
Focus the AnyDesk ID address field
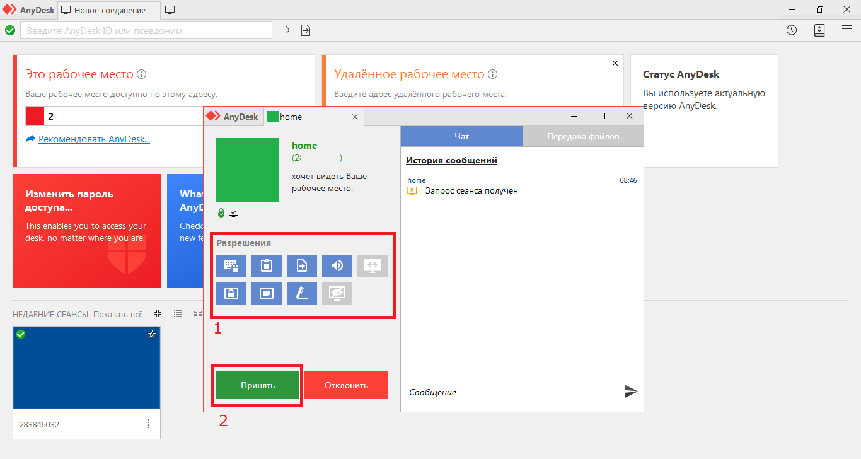[x=146, y=30]
